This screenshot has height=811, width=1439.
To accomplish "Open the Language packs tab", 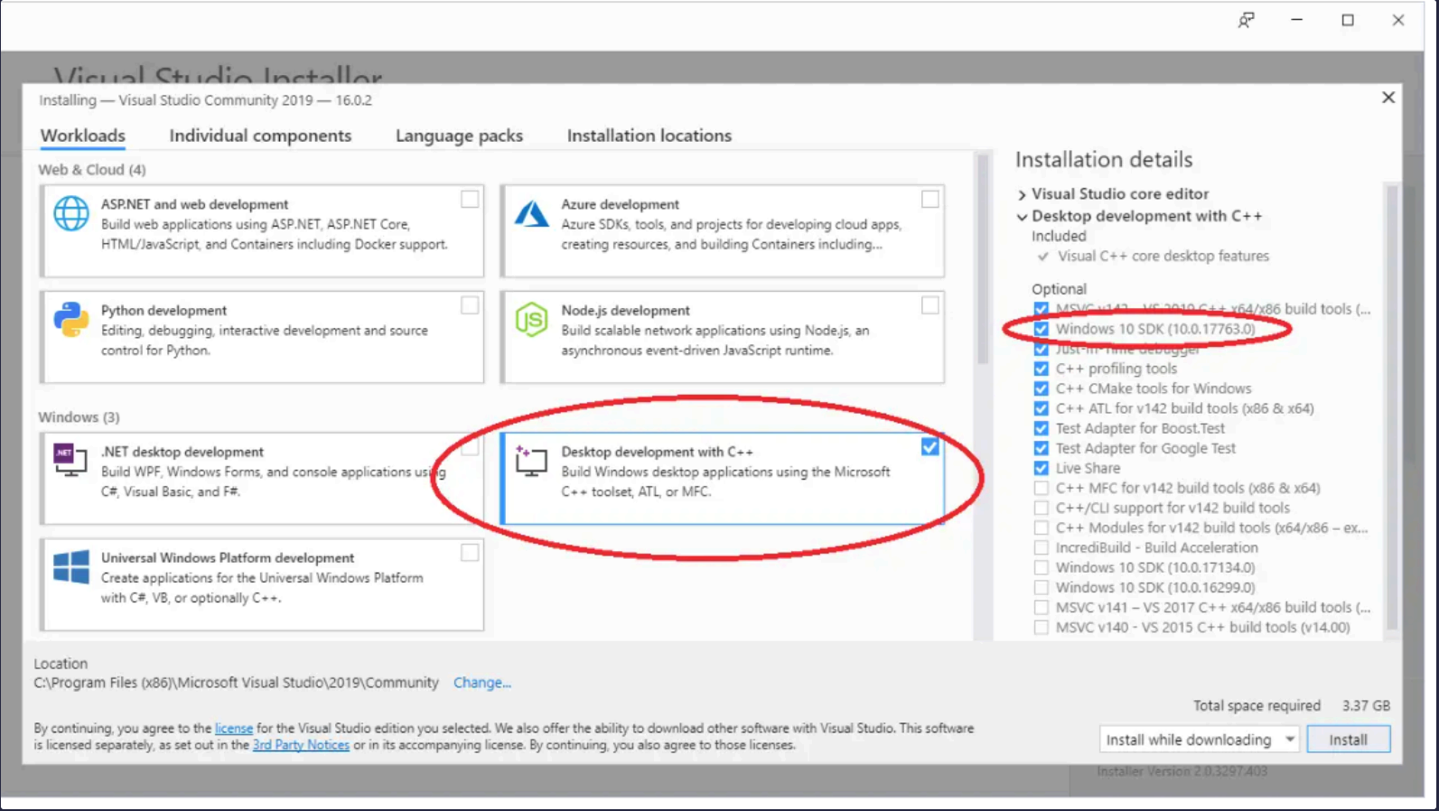I will point(459,135).
